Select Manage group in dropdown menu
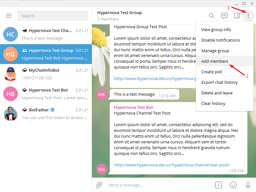Screen dimensions: 256x192 click(215, 51)
